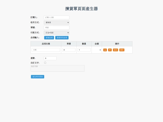Click the 收件方式 label
Screen dimensions: 163x122
point(35,22)
